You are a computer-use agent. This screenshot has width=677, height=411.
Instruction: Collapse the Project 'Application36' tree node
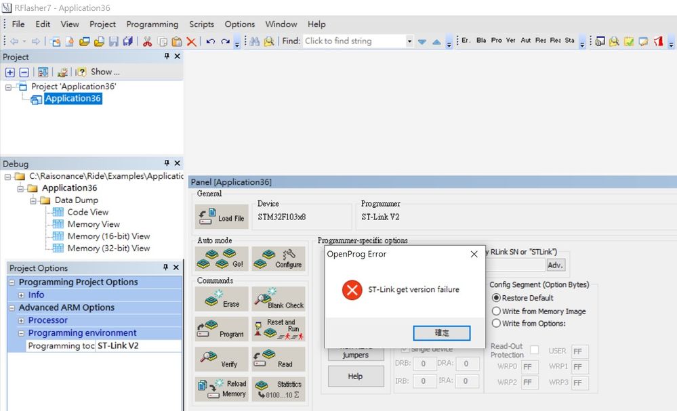point(8,87)
